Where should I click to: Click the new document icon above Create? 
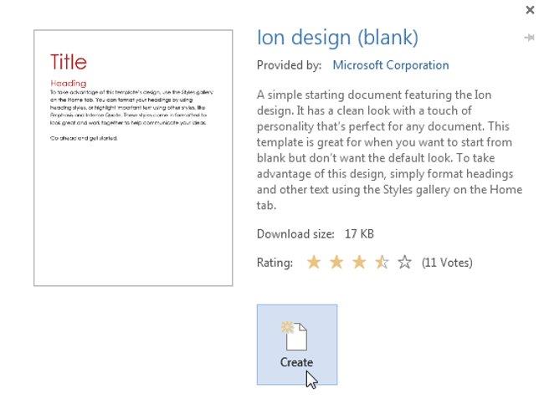pos(295,336)
